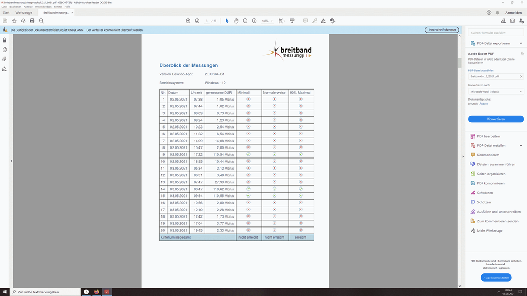Open the Bearbeiten menu
Screen dimensions: 527x296
[15, 7]
